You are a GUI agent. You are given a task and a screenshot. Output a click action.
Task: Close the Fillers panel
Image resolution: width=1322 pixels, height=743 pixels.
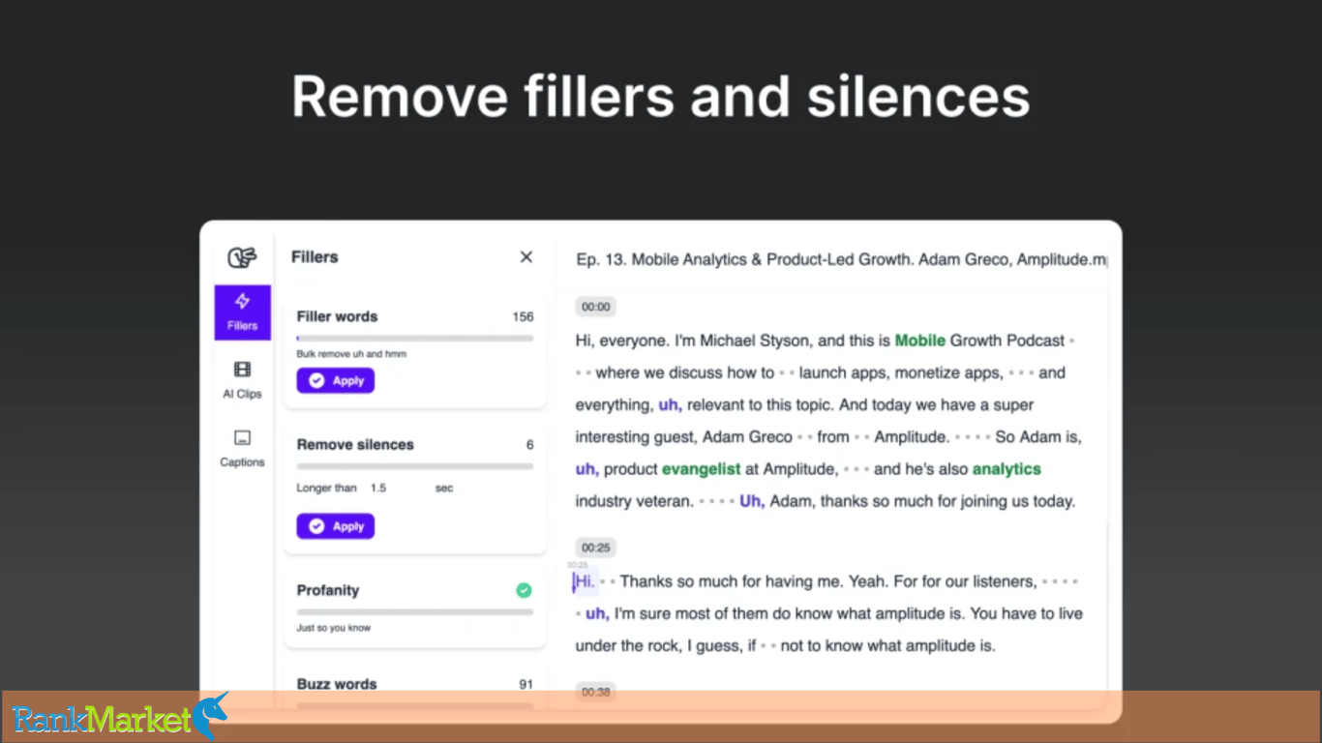click(526, 257)
